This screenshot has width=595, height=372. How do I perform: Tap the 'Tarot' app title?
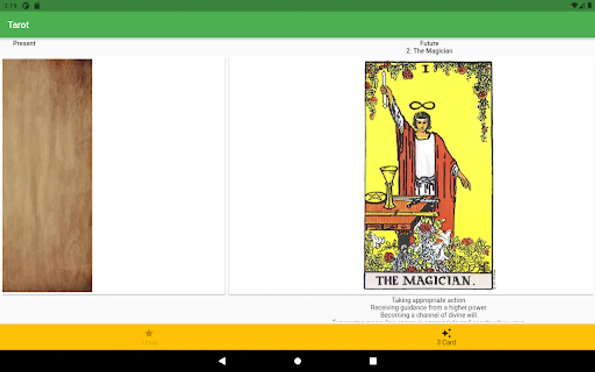click(x=18, y=25)
